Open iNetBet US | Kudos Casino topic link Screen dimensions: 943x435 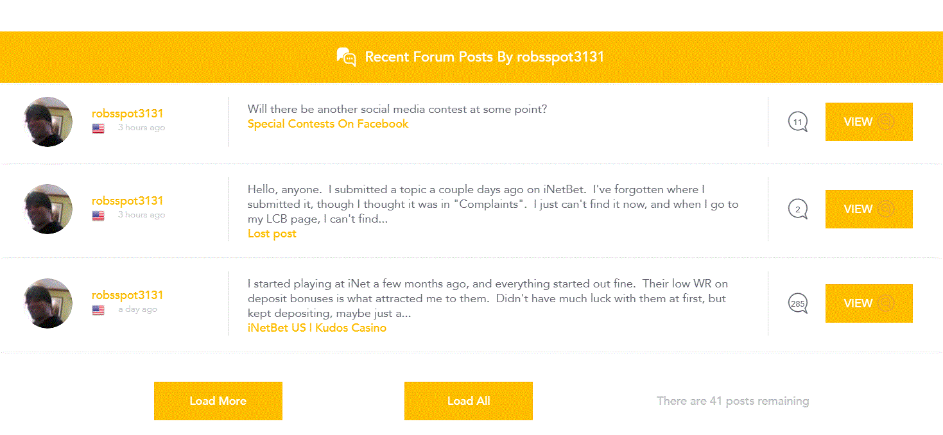(x=317, y=328)
